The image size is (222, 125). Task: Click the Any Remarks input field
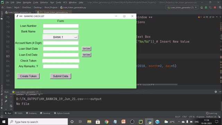coord(61,66)
